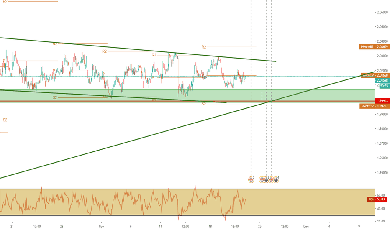Click the Pivots:P label at 2.01658

click(x=373, y=75)
